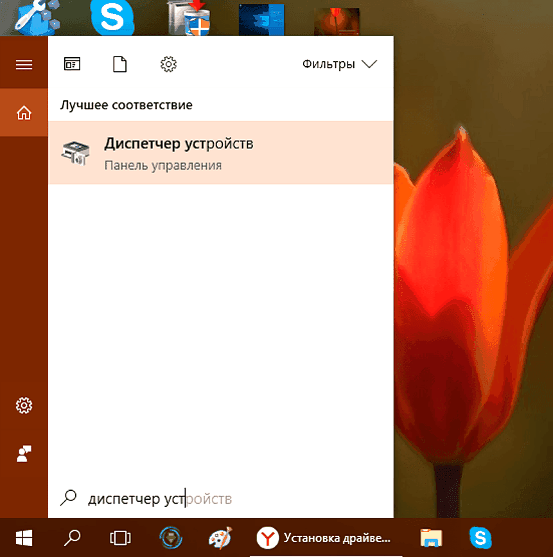Open File Explorer from taskbar
The width and height of the screenshot is (553, 557).
(429, 537)
